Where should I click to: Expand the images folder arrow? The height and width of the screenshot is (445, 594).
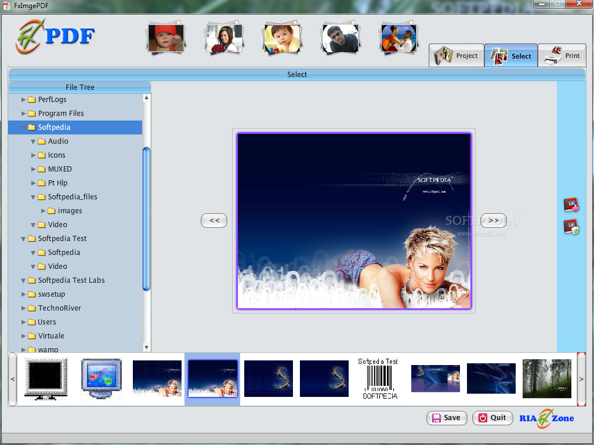(x=43, y=211)
